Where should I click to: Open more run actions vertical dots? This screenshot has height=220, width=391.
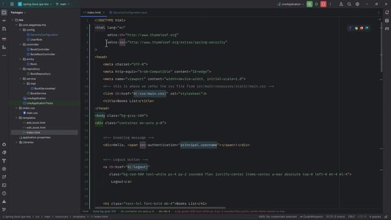click(x=330, y=4)
